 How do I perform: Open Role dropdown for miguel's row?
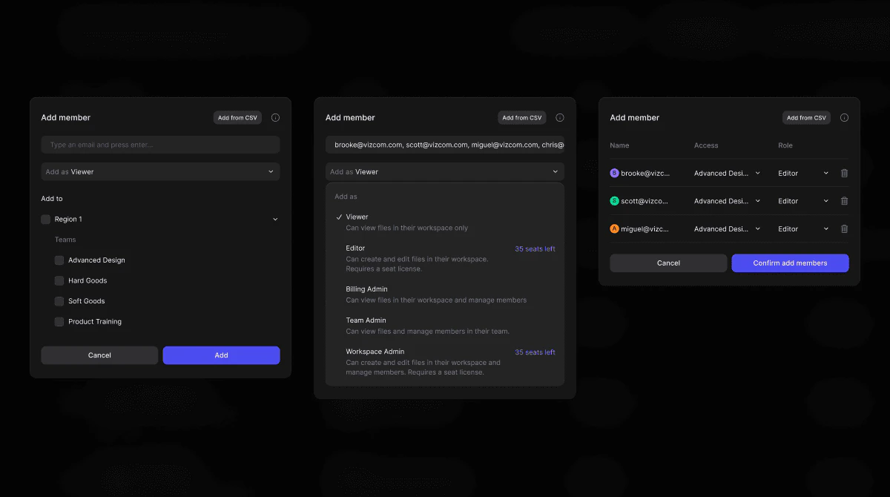803,228
